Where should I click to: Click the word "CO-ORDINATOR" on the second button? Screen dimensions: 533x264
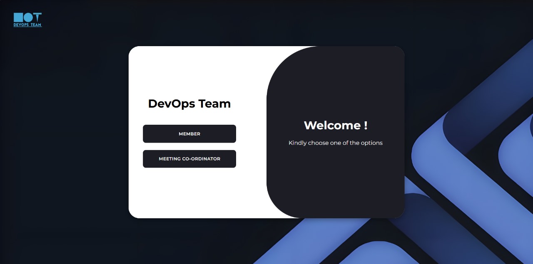point(201,159)
